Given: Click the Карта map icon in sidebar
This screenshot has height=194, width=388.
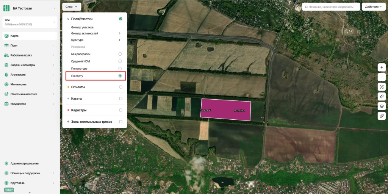Looking at the screenshot, I should [6, 36].
